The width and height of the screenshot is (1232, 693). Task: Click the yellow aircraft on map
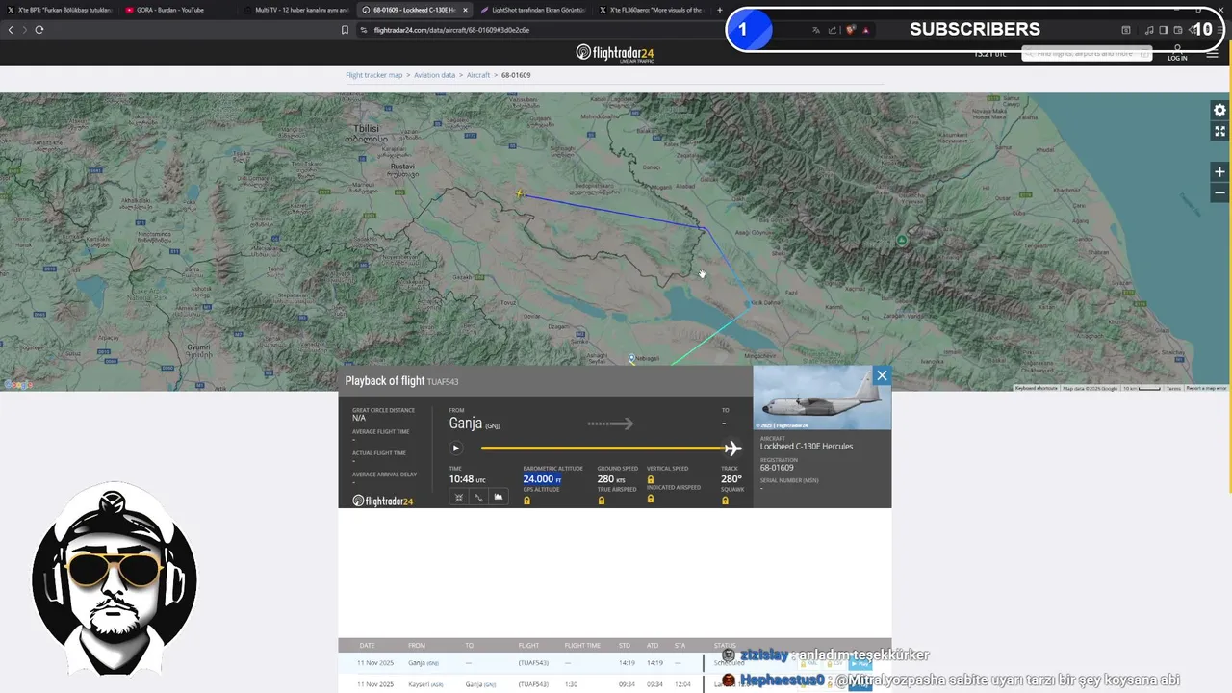(x=520, y=194)
